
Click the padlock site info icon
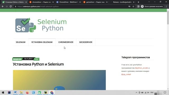tap(16, 6)
